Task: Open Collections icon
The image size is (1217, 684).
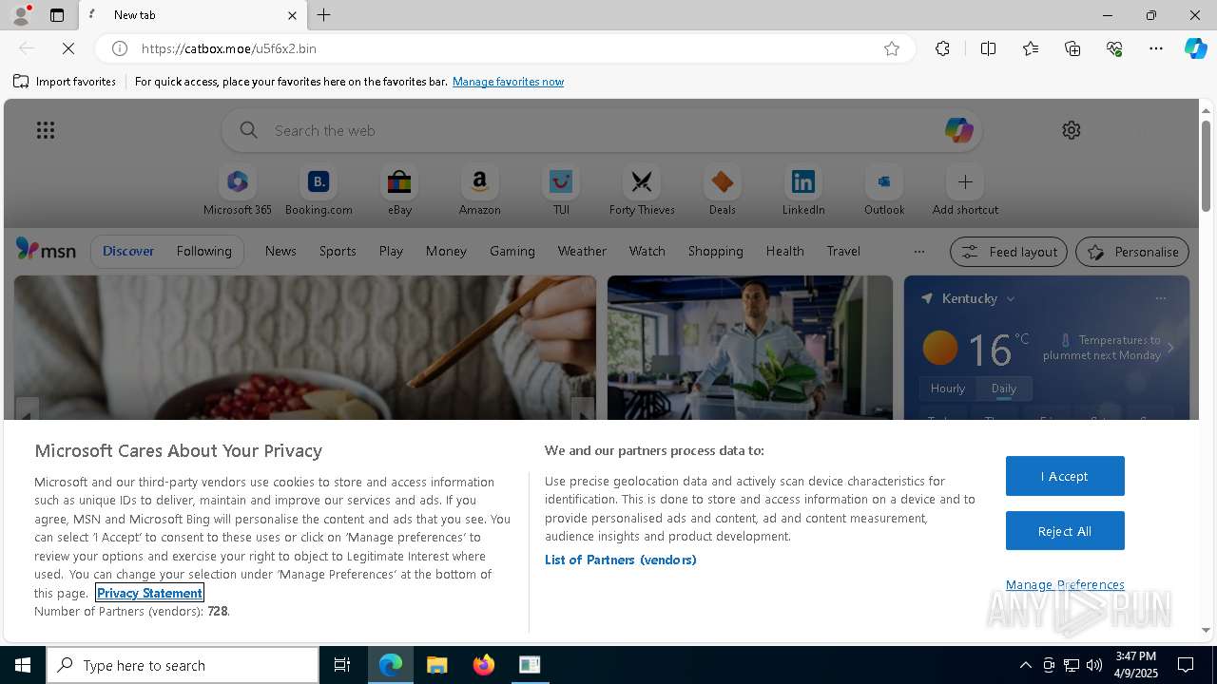Action: (1072, 48)
